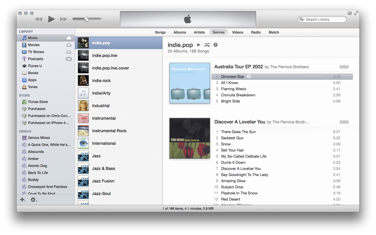Select the song Cronulla Breakdown
Image resolution: width=376 pixels, height=235 pixels.
[282, 95]
